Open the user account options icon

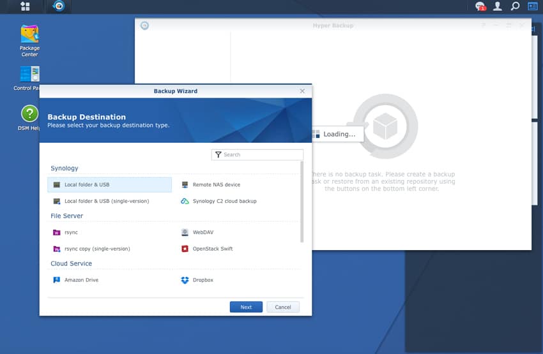497,6
